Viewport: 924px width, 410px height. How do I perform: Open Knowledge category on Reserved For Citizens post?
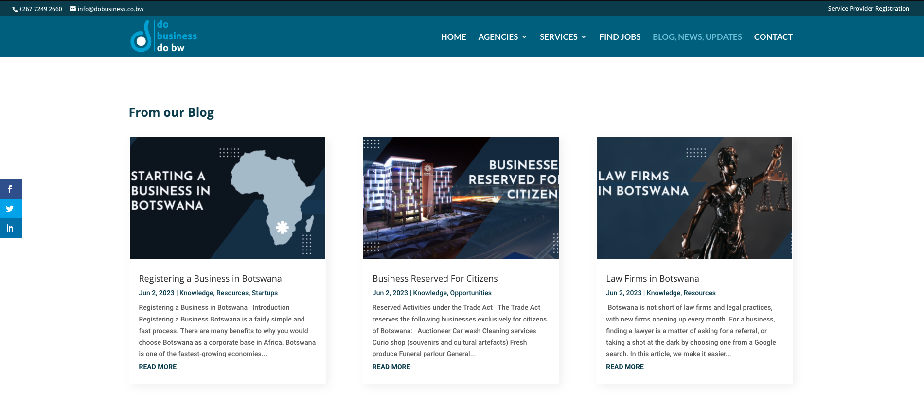point(429,293)
